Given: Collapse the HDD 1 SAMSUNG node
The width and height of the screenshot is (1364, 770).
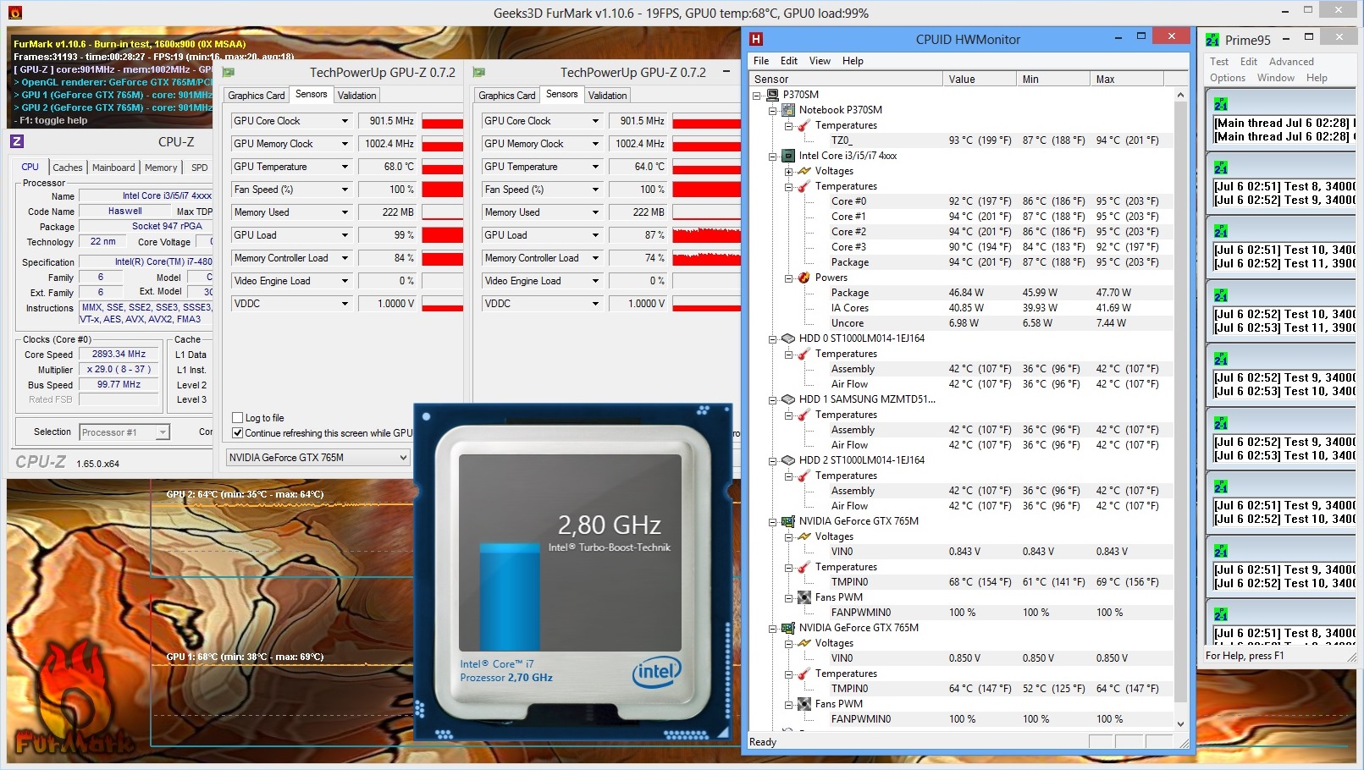Looking at the screenshot, I should click(773, 399).
